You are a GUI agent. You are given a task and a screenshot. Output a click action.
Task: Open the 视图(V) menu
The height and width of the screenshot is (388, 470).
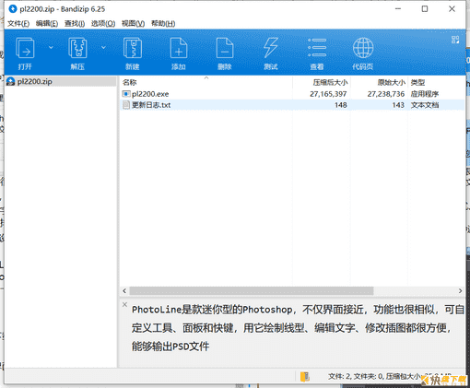(133, 24)
